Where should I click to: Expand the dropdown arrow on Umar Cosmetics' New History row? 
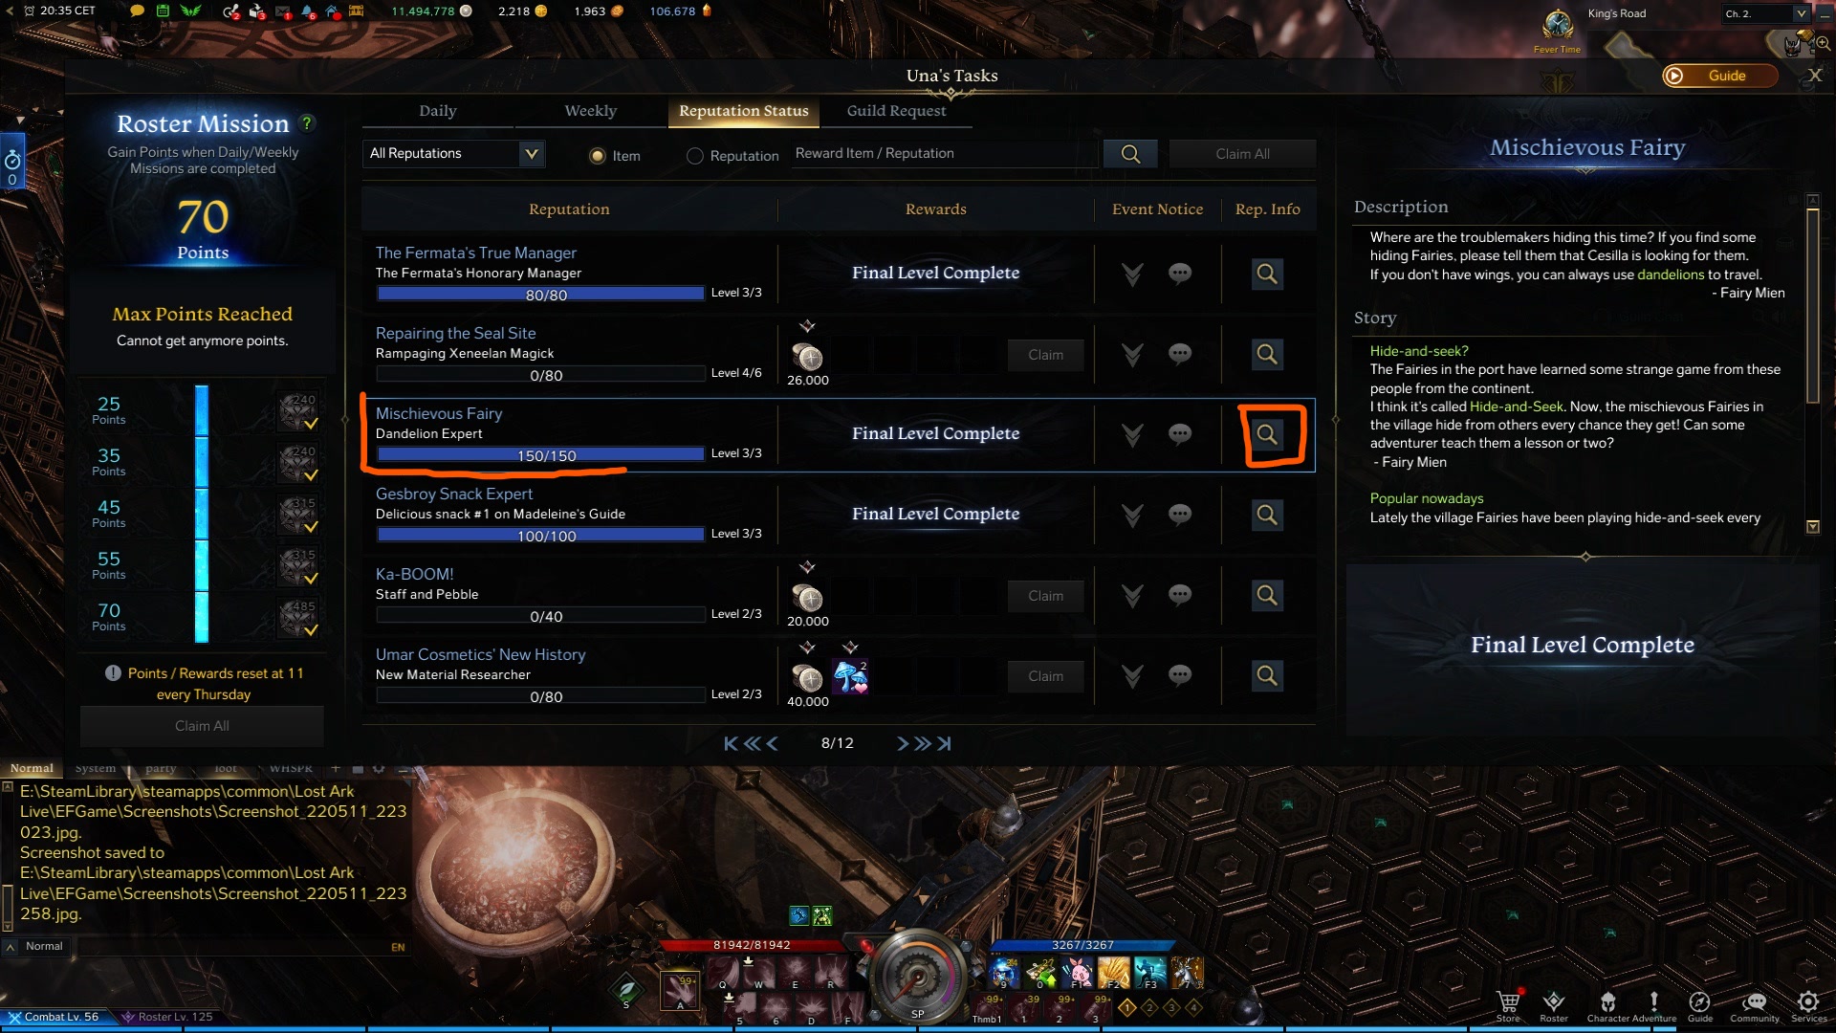point(1132,673)
